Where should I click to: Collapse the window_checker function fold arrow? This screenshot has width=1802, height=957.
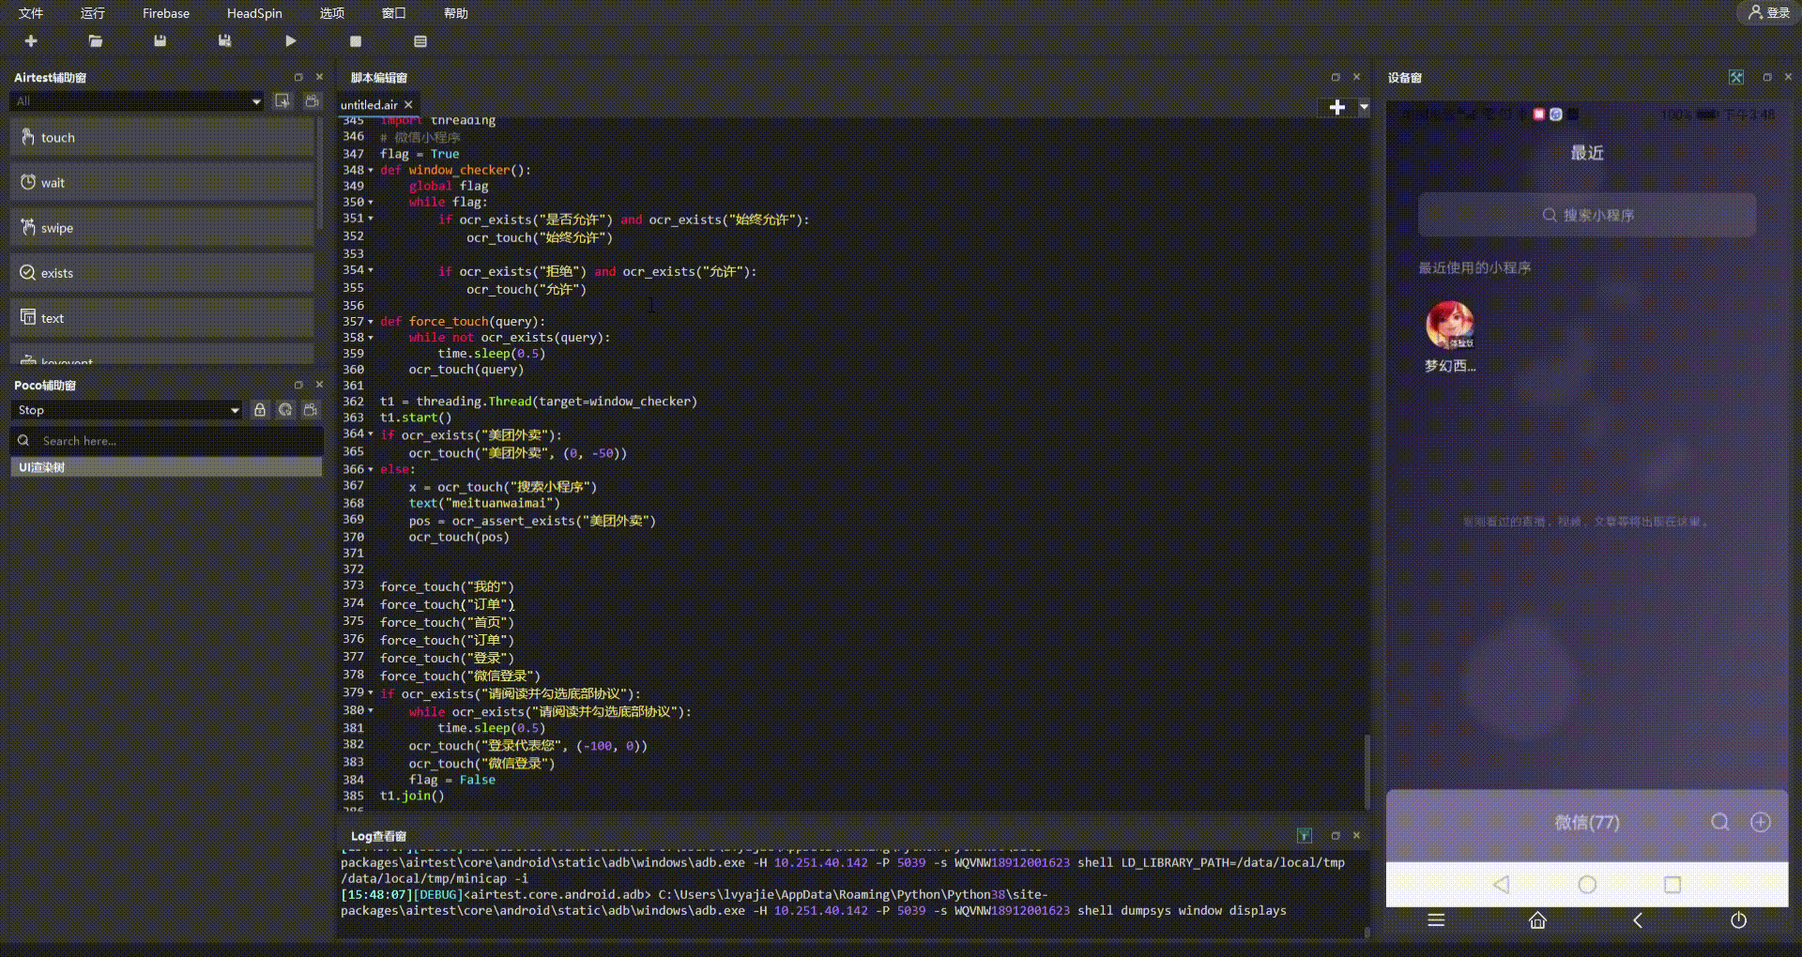click(x=371, y=171)
